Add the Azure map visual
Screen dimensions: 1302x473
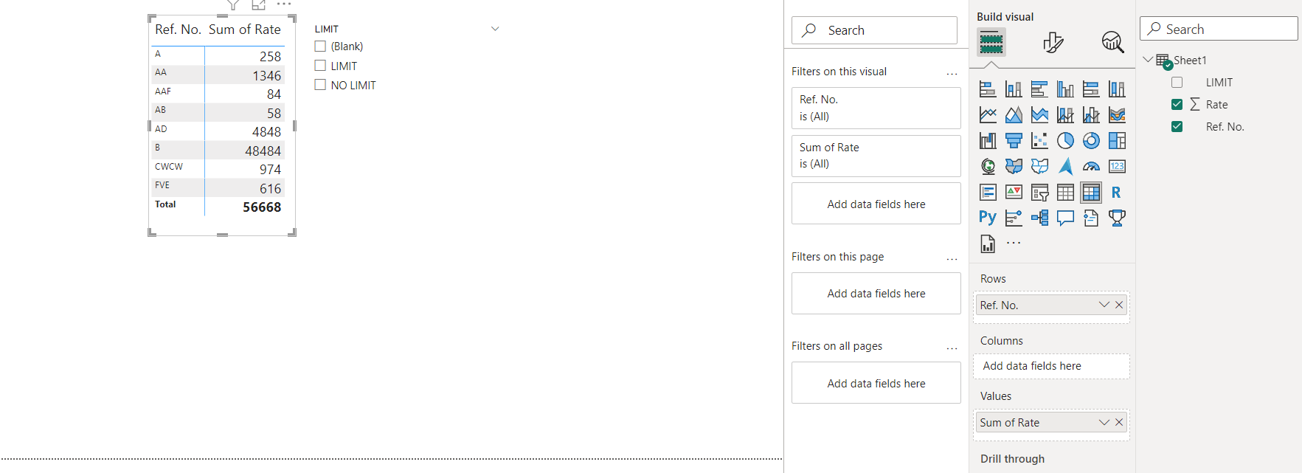[x=1065, y=167]
